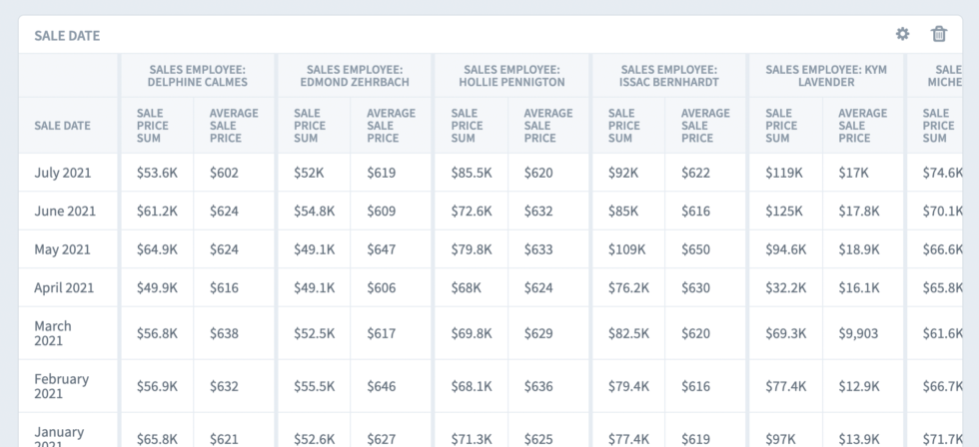Viewport: 979px width, 447px height.
Task: Select the Delphine Calmes employee header
Action: point(198,76)
